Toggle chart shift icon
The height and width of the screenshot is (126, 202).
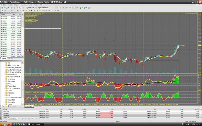pos(77,8)
